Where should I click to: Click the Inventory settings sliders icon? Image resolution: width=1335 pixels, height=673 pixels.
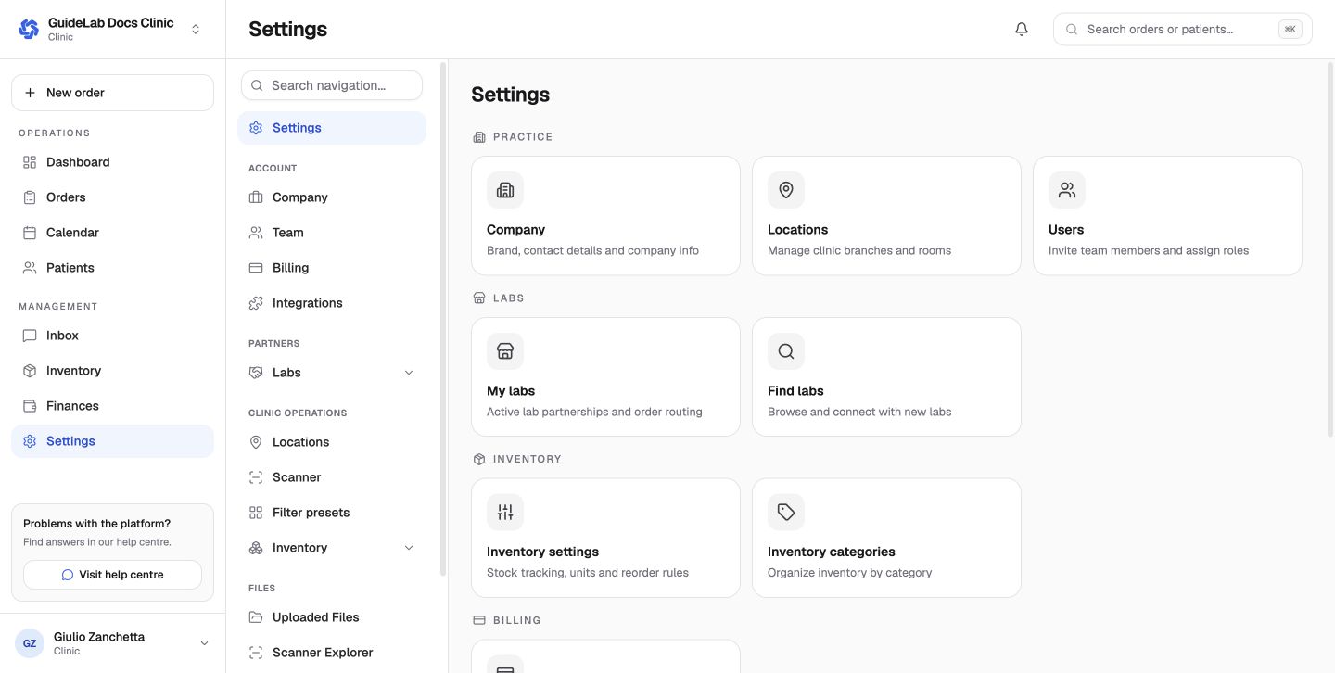[505, 512]
